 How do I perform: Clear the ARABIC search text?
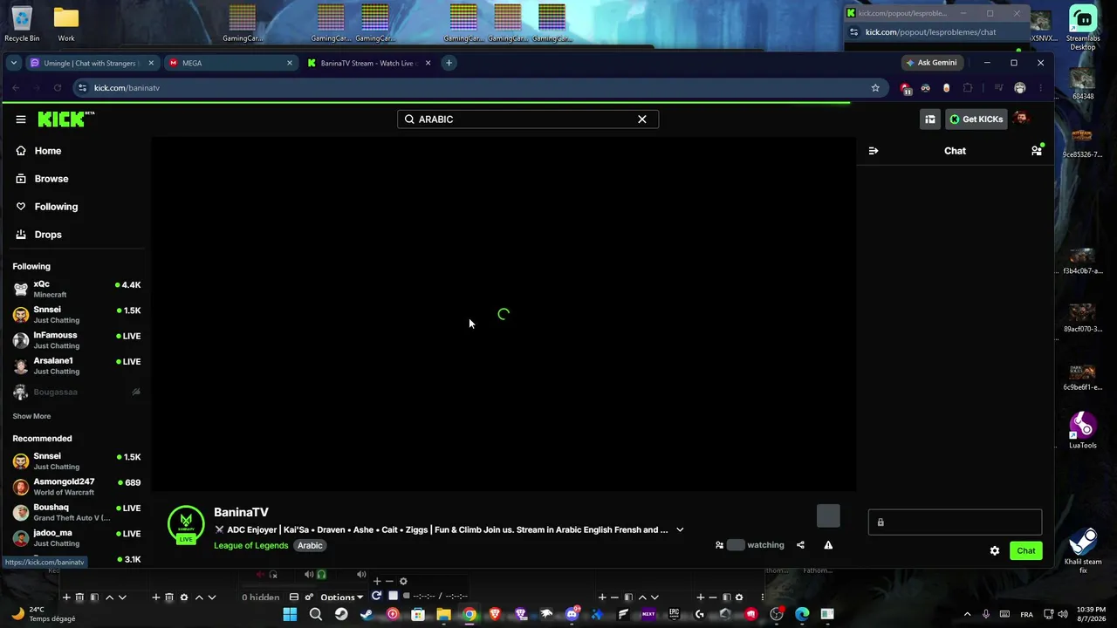click(x=642, y=119)
